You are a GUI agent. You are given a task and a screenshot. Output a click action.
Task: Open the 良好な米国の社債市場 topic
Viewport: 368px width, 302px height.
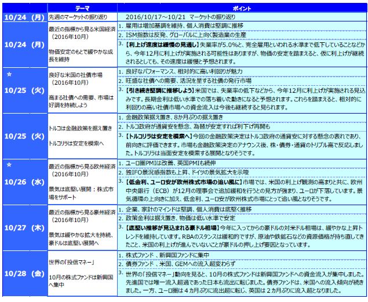click(75, 75)
